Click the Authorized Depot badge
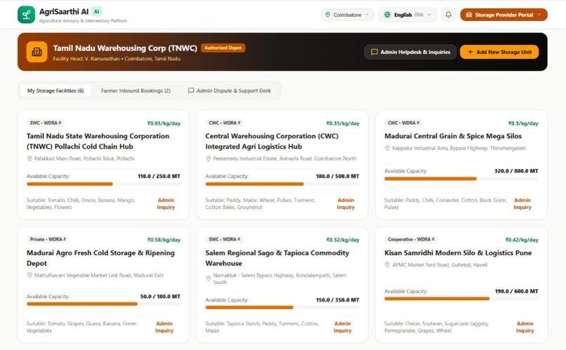Viewport: 566px width, 350px height. tap(223, 48)
